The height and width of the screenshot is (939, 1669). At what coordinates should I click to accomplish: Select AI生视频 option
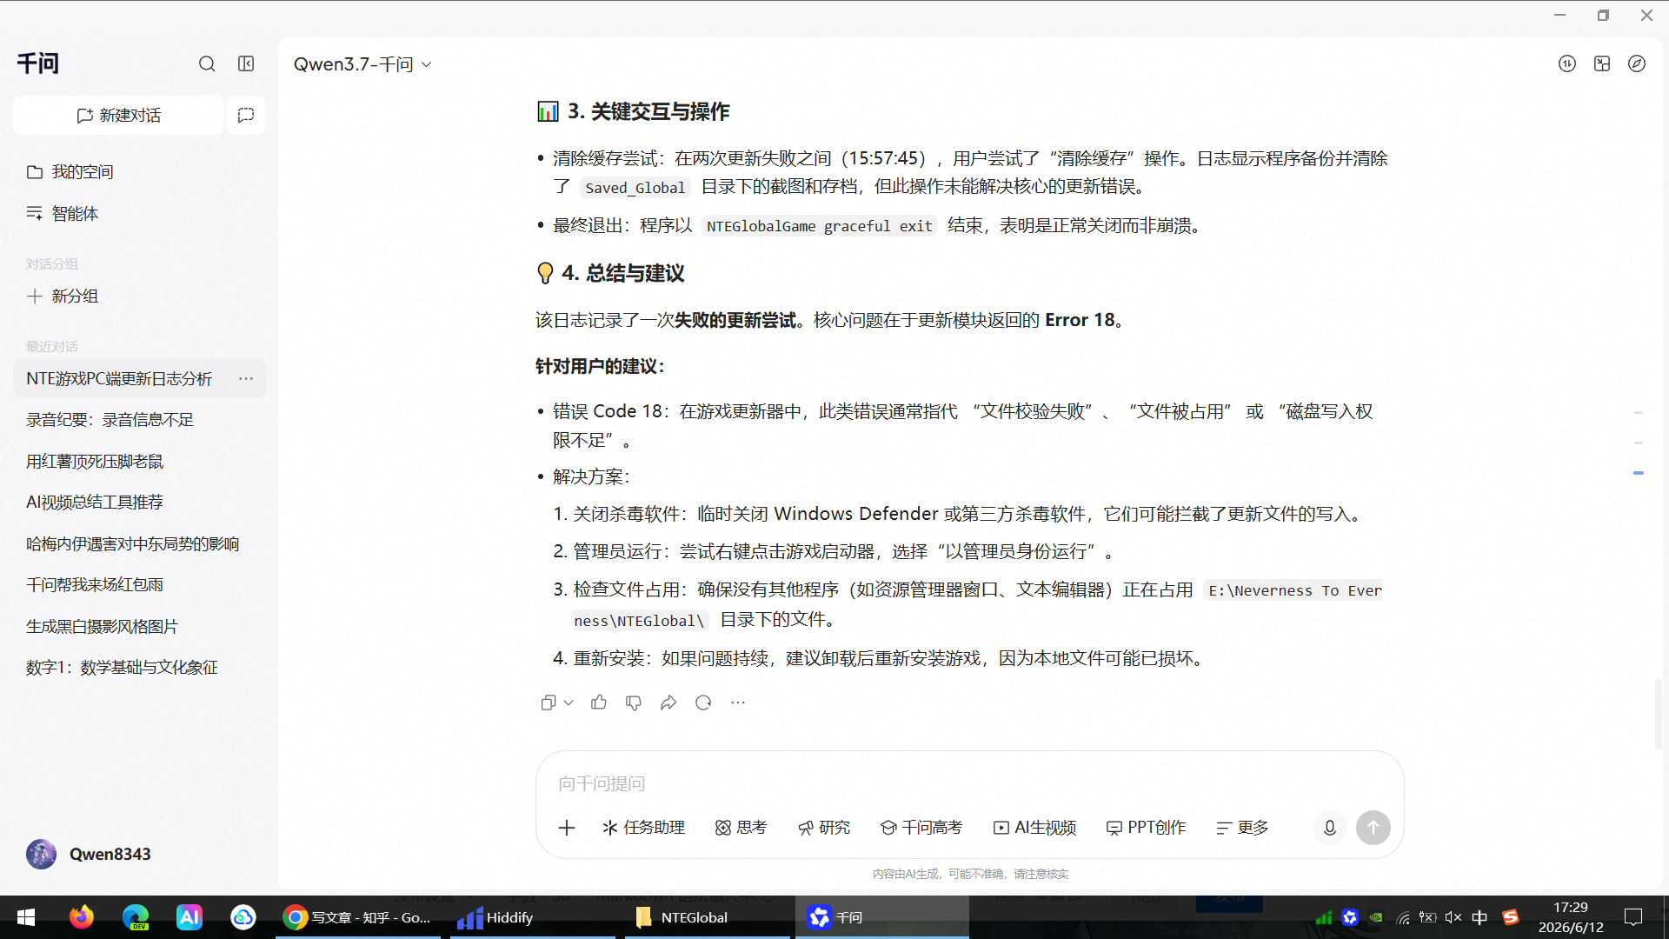click(x=1034, y=828)
